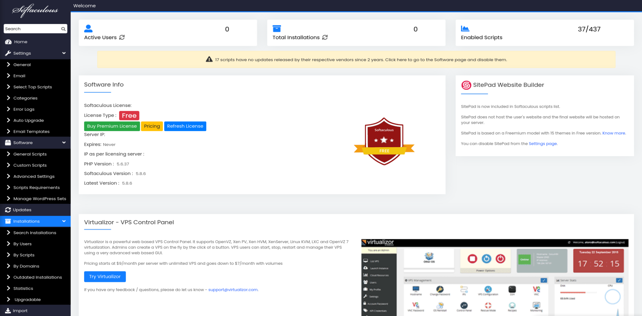Collapse the Installations section in sidebar
642x316 pixels.
point(64,221)
